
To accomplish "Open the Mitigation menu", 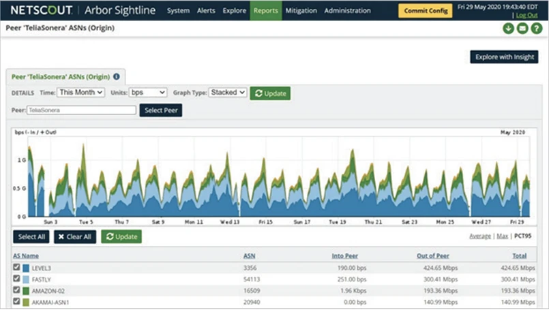I will tap(301, 11).
